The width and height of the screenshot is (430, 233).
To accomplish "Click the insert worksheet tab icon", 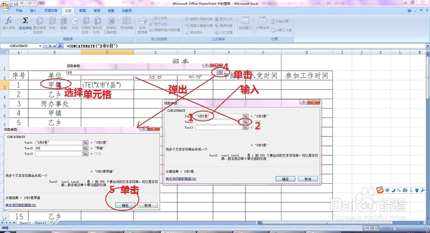I will tap(53, 223).
